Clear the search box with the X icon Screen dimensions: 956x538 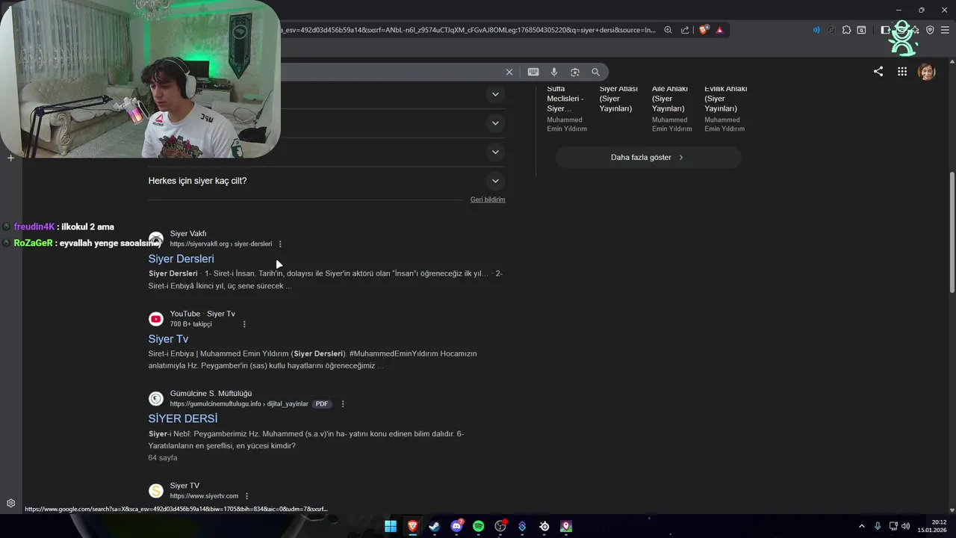pos(509,72)
